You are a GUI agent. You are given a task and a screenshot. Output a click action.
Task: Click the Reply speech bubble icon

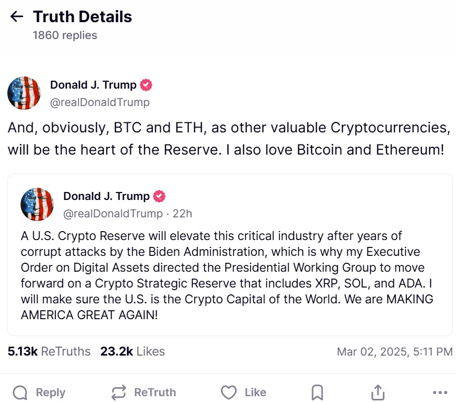[x=20, y=393]
